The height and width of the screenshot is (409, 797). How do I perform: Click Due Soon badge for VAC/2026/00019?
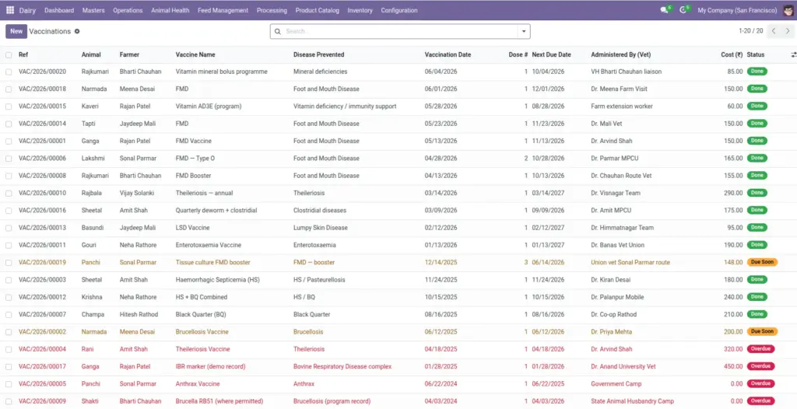coord(762,262)
